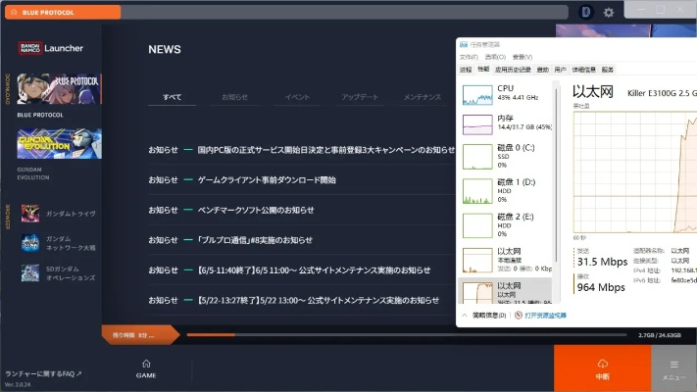This screenshot has height=392, width=697.
Task: Switch to the すべて news tab
Action: (x=172, y=97)
